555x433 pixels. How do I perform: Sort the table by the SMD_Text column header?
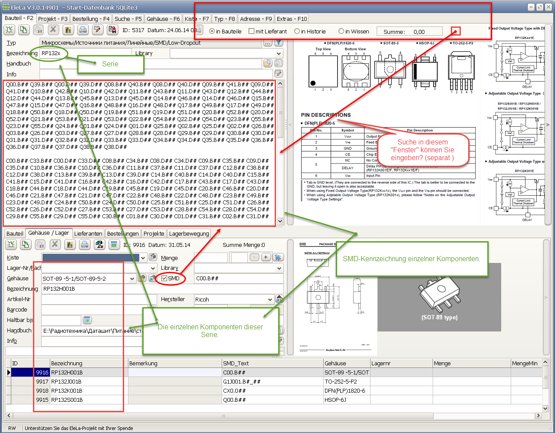[273, 363]
